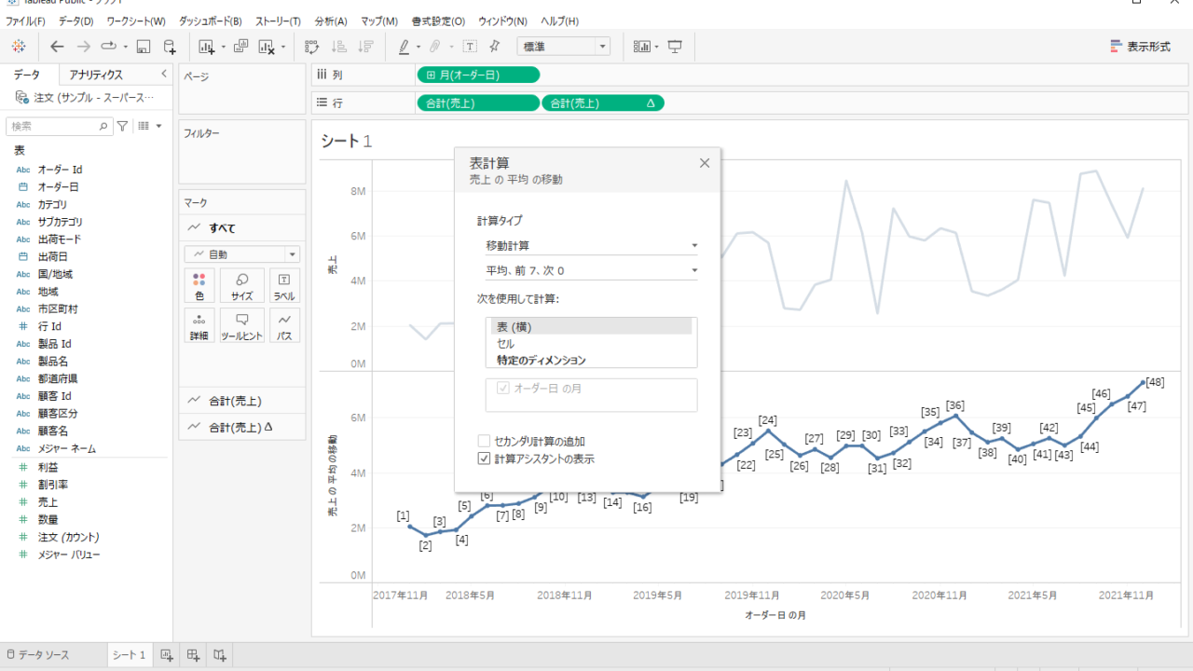Image resolution: width=1193 pixels, height=671 pixels.
Task: Open the data pane view options dropdown
Action: click(150, 126)
